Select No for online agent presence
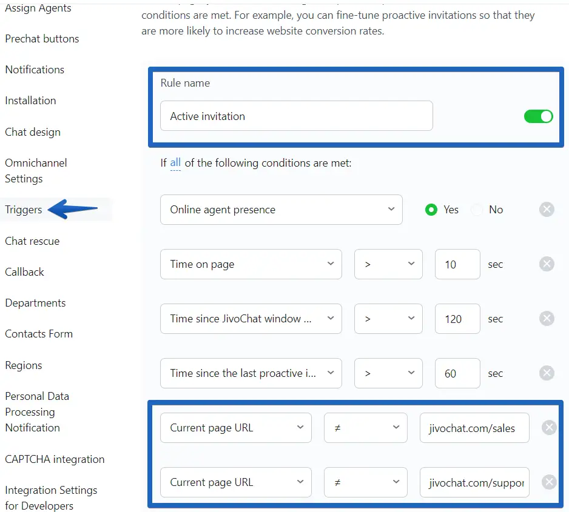569x512 pixels. click(x=477, y=210)
